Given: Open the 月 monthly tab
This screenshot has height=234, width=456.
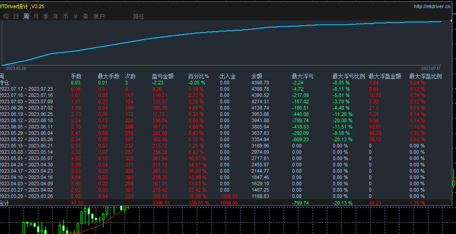Looking at the screenshot, I should (x=36, y=17).
